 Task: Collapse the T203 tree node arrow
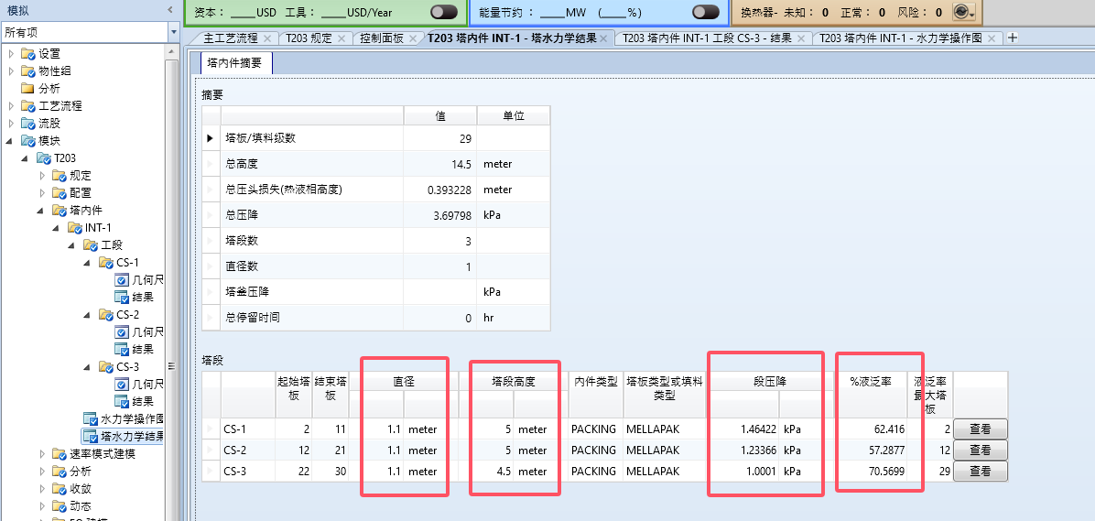tap(26, 158)
